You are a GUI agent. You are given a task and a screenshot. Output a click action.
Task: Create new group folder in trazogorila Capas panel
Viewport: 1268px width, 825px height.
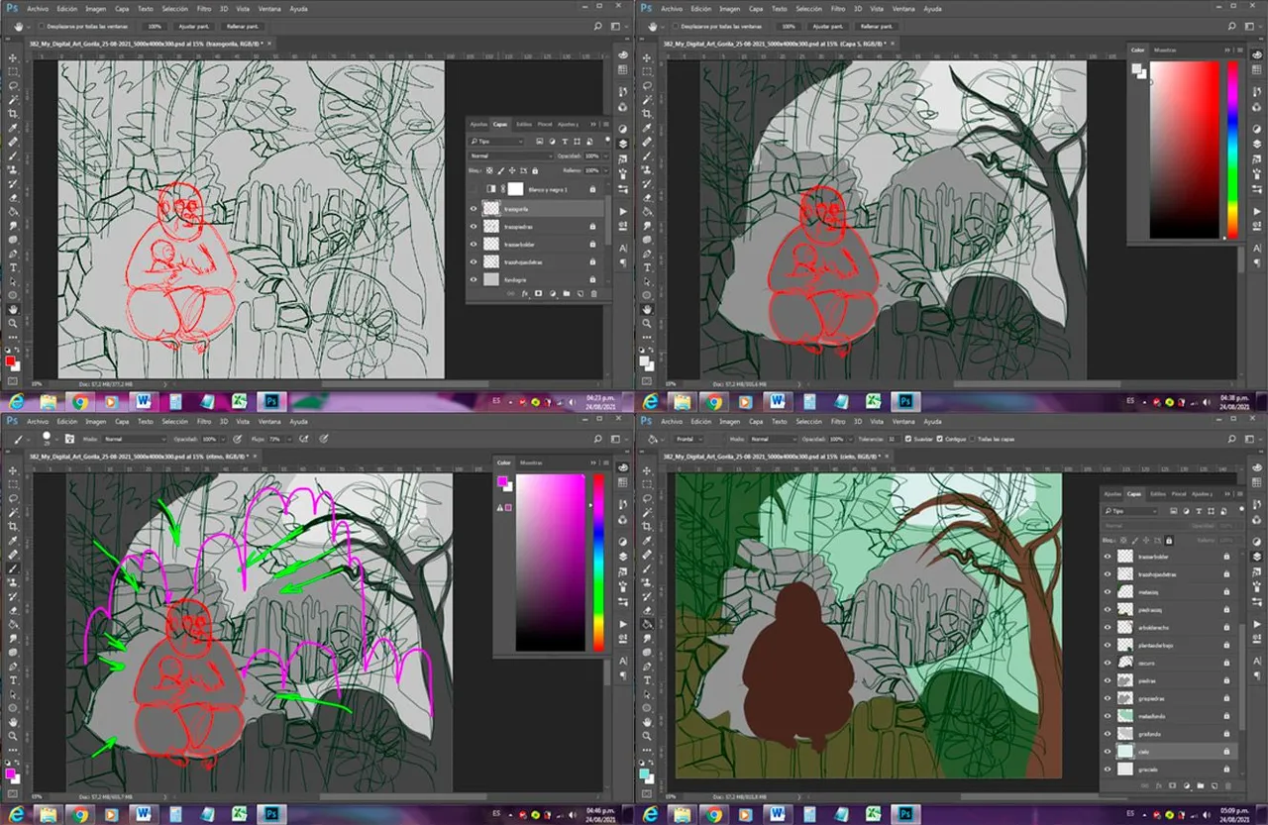point(567,294)
